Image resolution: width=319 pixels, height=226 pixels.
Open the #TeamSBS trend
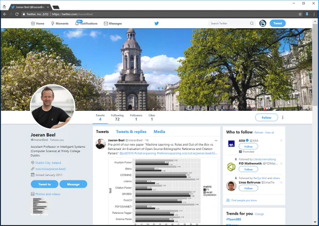point(234,219)
